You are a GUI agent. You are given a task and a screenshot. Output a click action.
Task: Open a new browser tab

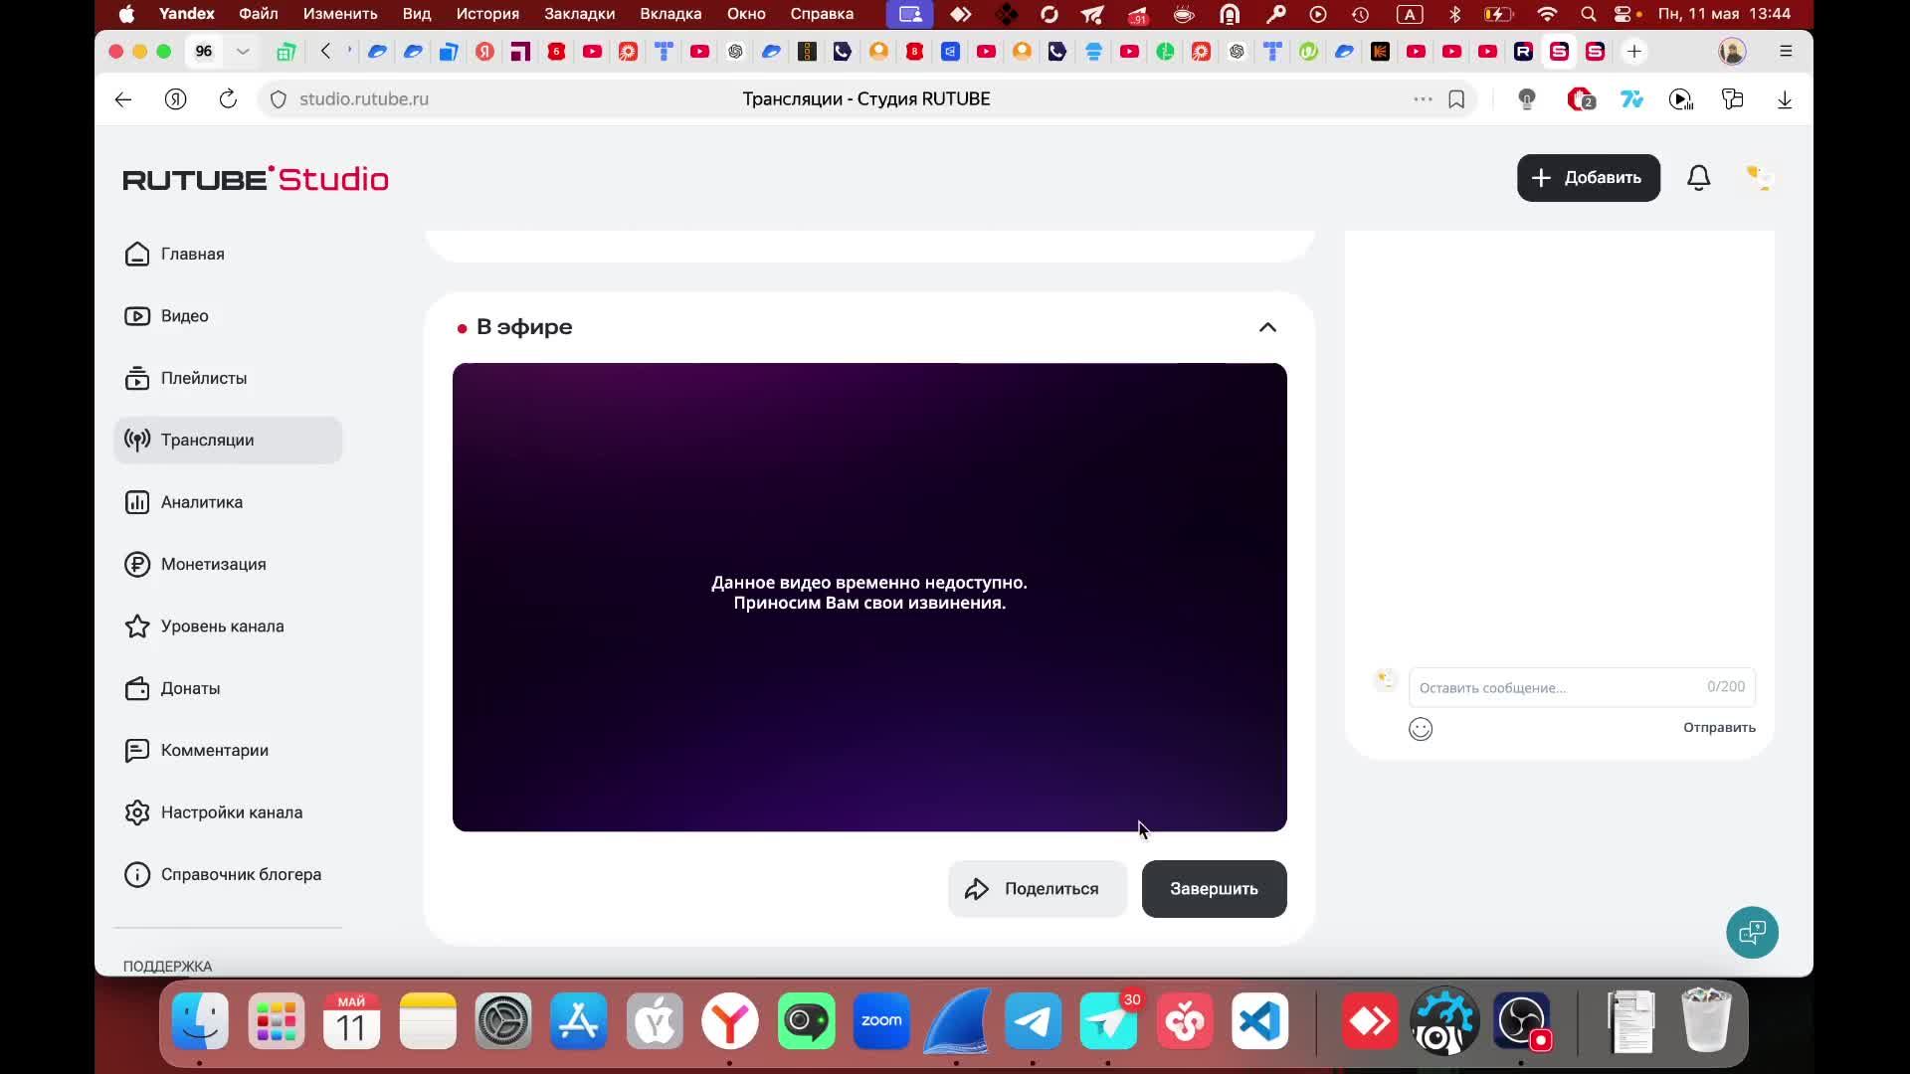click(x=1634, y=52)
